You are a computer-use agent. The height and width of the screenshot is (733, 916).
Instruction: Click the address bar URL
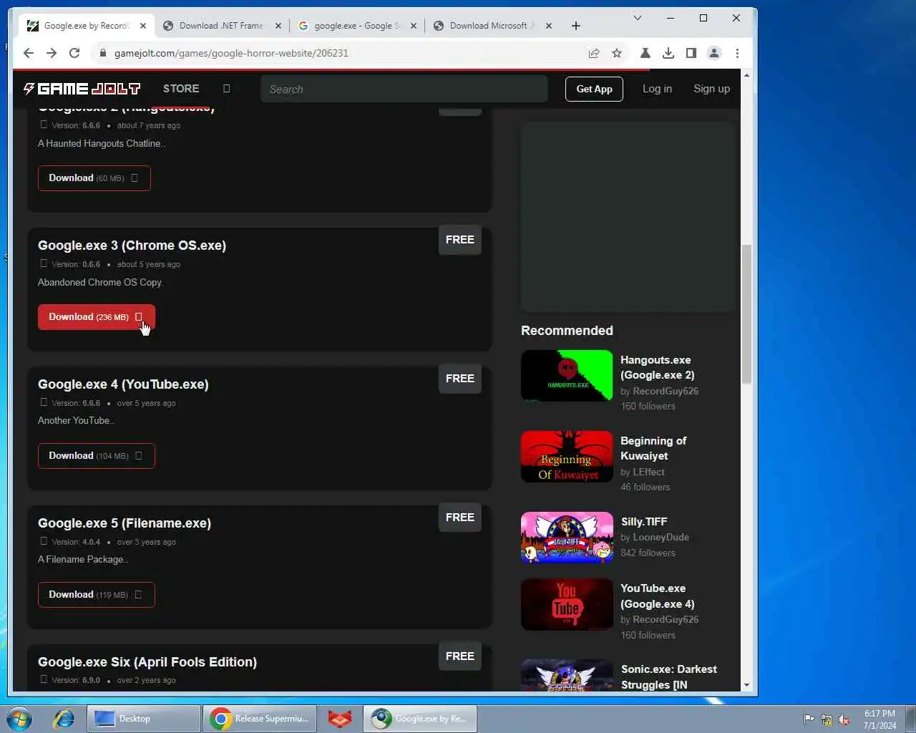pos(231,53)
